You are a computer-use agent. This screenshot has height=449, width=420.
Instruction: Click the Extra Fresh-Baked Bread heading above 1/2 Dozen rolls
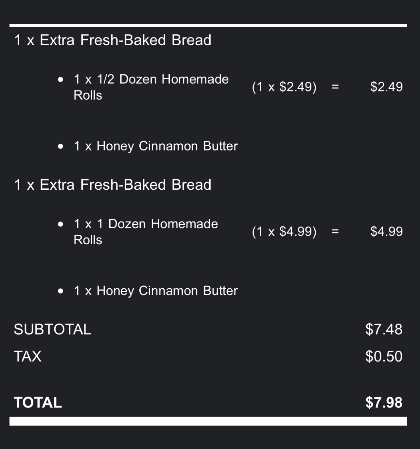[x=113, y=40]
